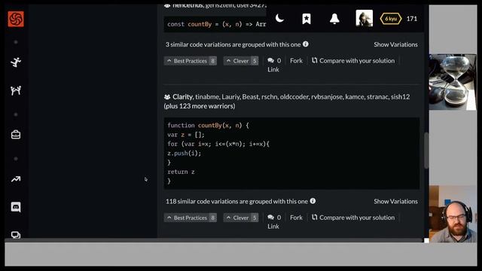Click the hourglass webcam thumbnail
This screenshot has height=271, width=482.
(x=453, y=82)
